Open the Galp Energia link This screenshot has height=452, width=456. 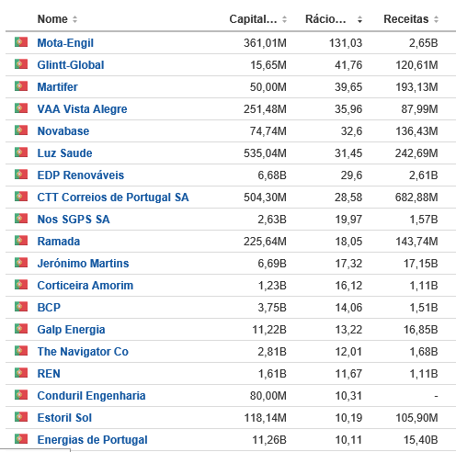point(71,330)
